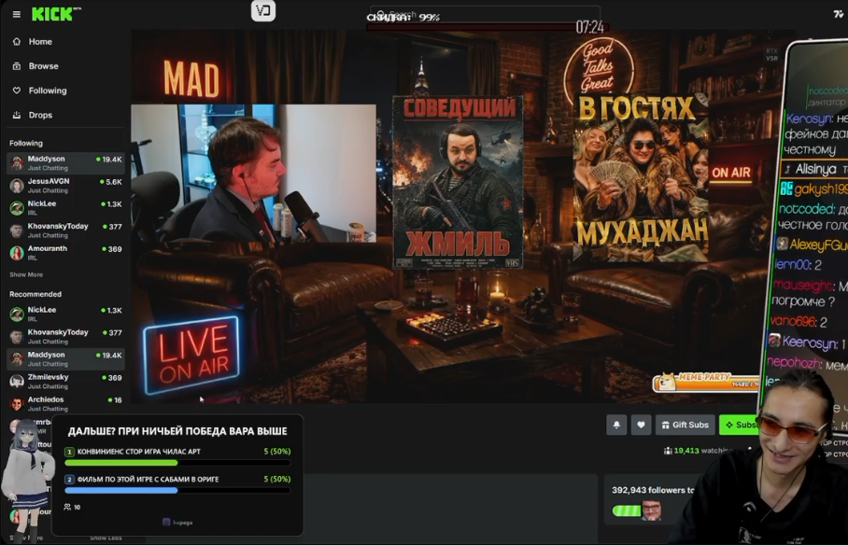Open the hamburger menu beside the Kick logo
Viewport: 848px width, 545px height.
[x=16, y=14]
